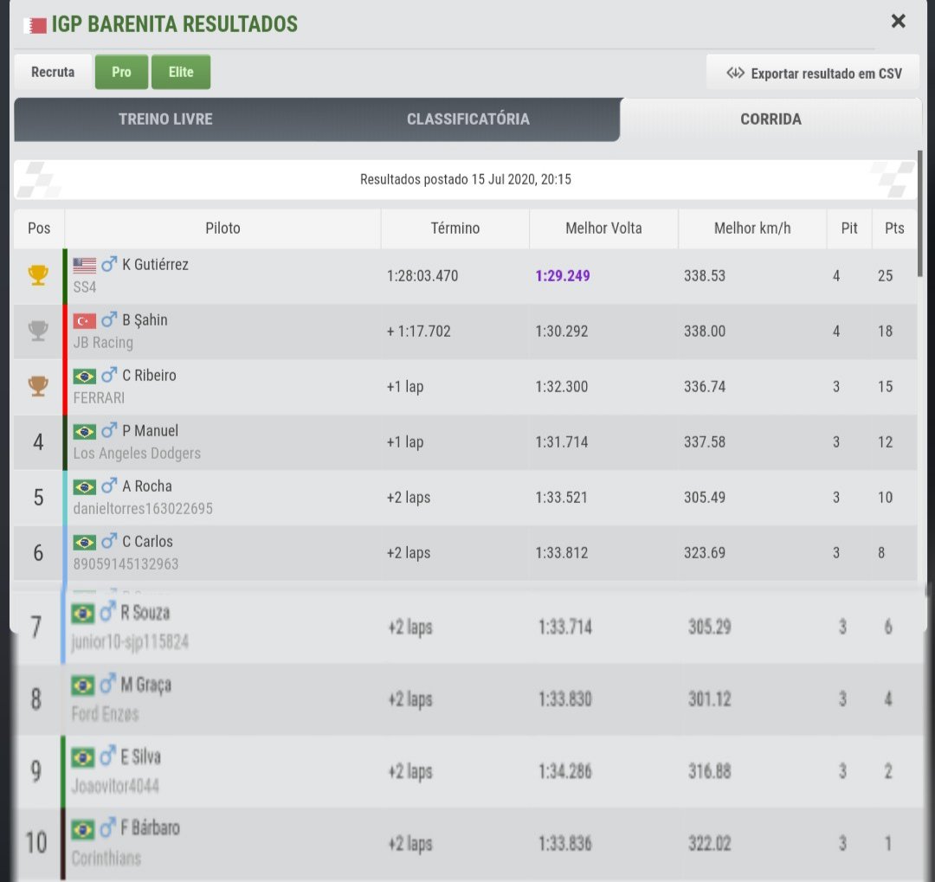
Task: Open team JB Racing
Action: (x=103, y=343)
